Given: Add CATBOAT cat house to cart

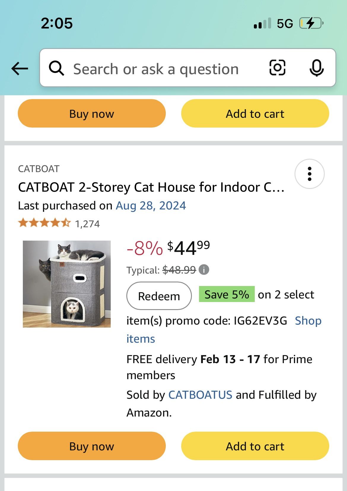Looking at the screenshot, I should coord(255,446).
